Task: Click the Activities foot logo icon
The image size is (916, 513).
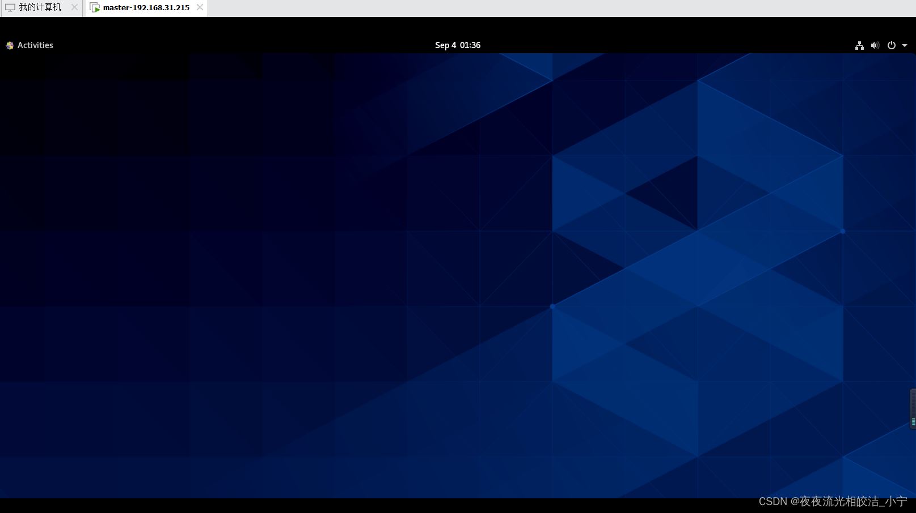Action: tap(10, 45)
